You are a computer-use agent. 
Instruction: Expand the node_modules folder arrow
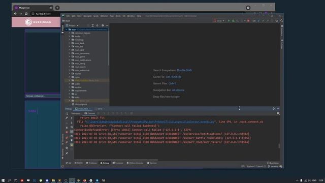(70, 80)
